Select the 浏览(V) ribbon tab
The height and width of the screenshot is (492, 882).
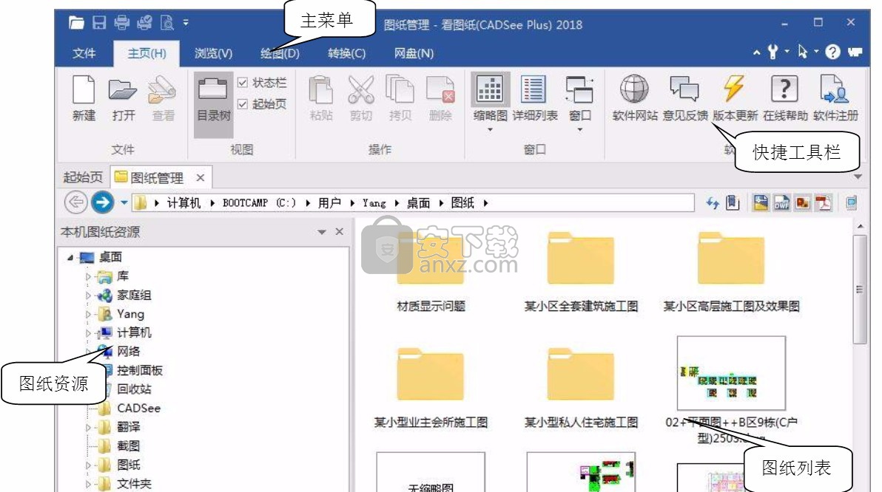pyautogui.click(x=213, y=53)
